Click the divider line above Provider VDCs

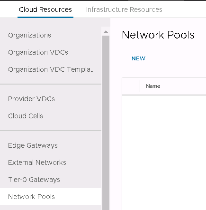coord(51,84)
